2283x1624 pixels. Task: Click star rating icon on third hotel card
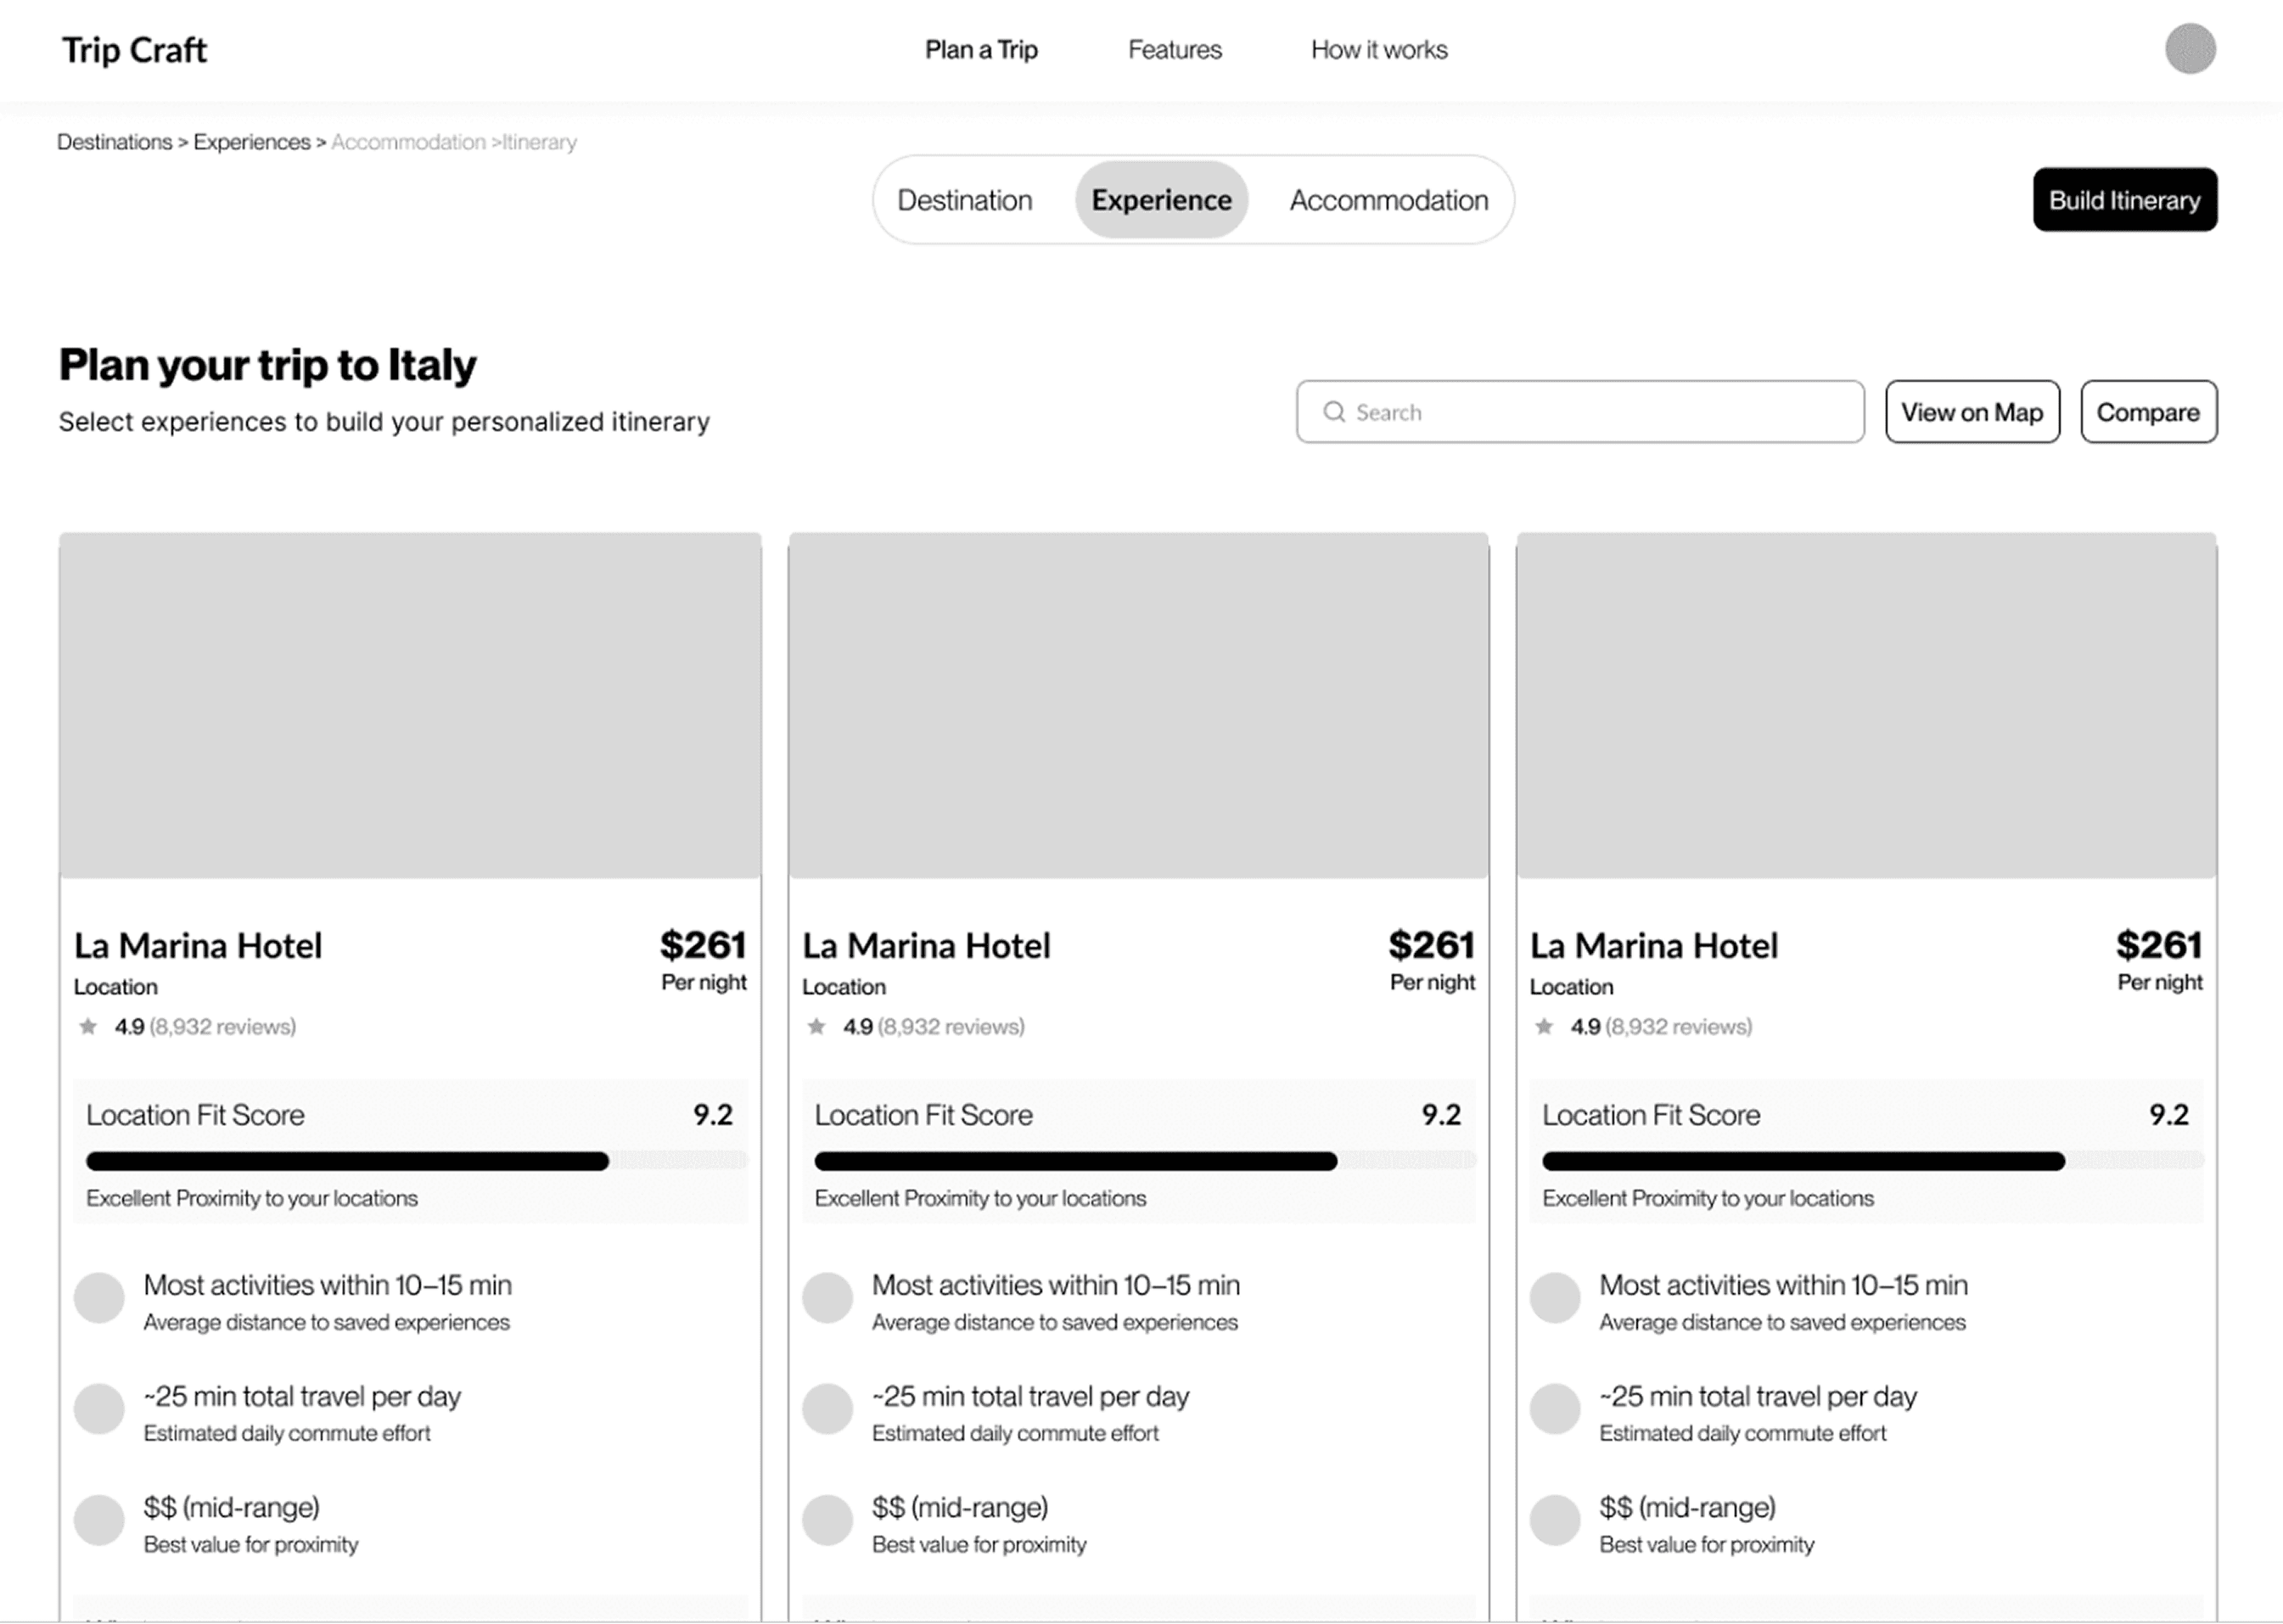(1544, 1026)
